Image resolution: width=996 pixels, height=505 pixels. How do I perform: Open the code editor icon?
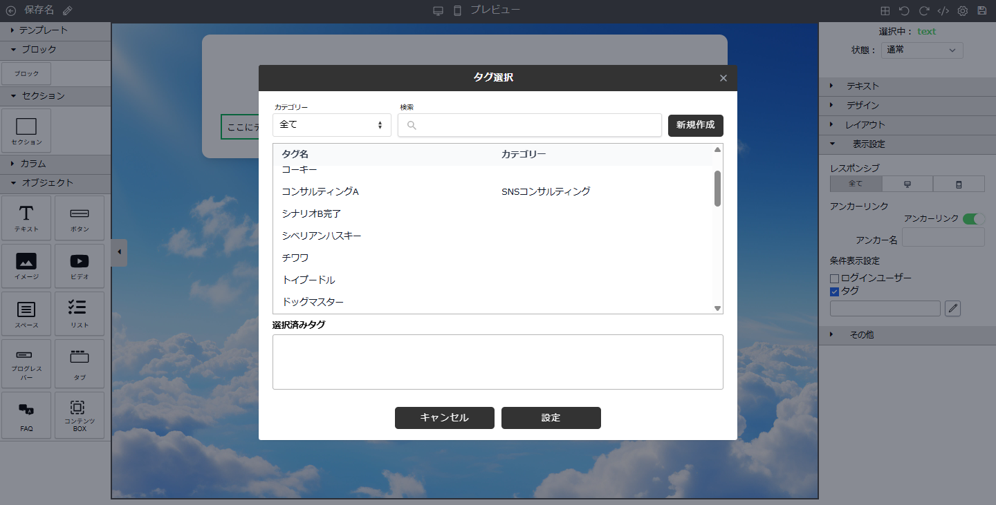coord(943,11)
